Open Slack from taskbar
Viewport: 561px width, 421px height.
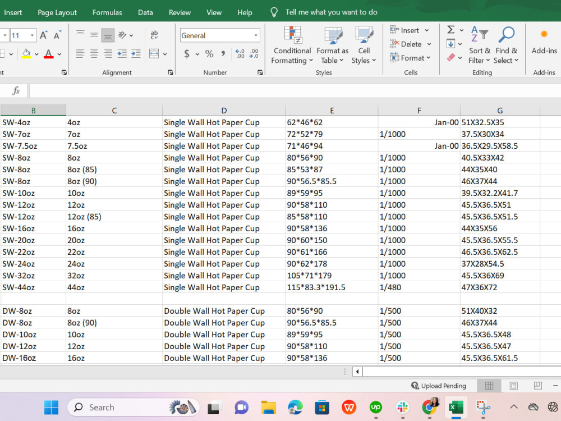pos(402,408)
